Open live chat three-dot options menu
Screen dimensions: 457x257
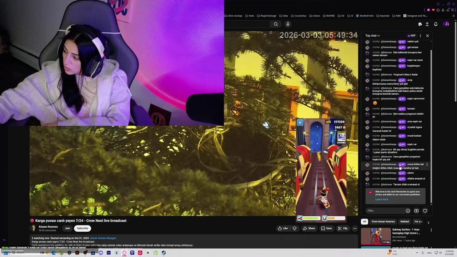tap(420, 36)
